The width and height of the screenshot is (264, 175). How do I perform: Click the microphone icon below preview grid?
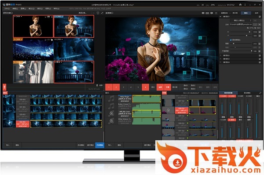coord(97,85)
